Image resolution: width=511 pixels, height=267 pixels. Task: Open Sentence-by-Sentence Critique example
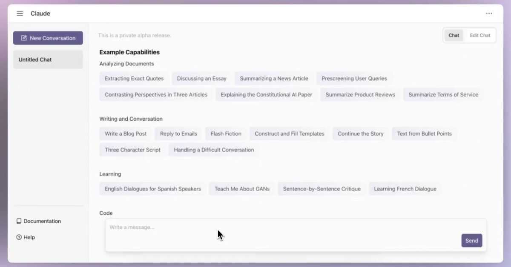322,189
